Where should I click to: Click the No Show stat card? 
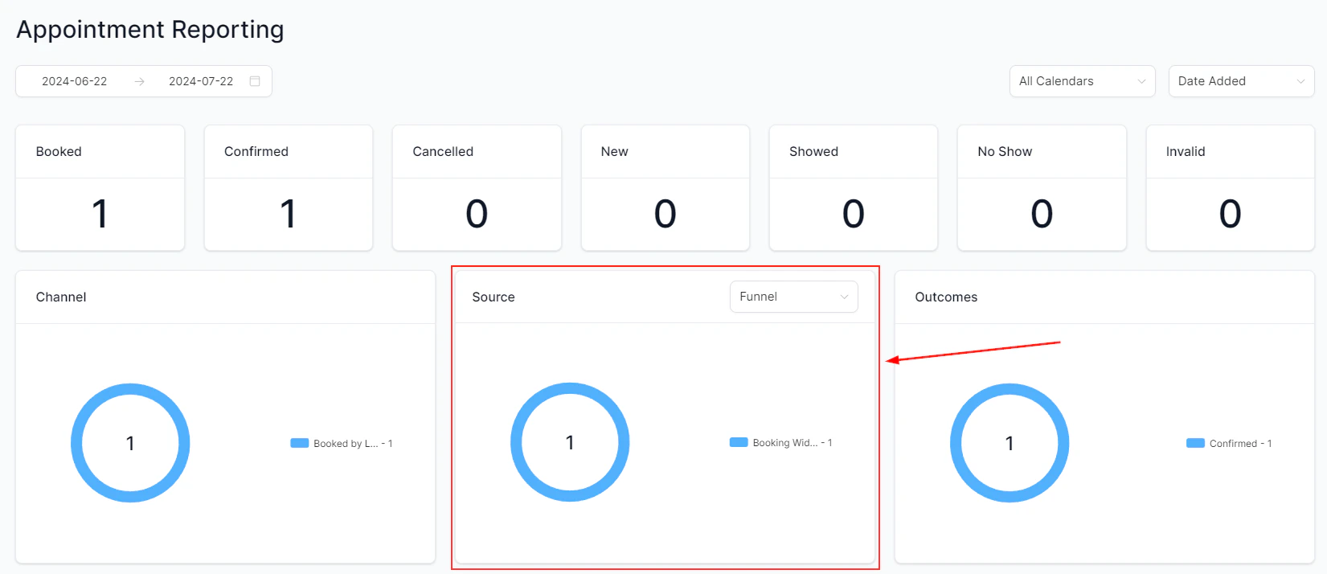(1042, 187)
